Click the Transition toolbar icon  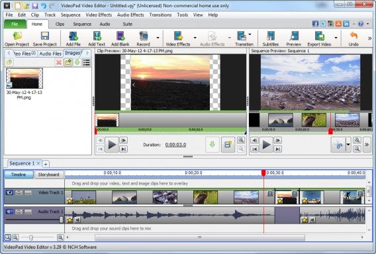(x=242, y=36)
